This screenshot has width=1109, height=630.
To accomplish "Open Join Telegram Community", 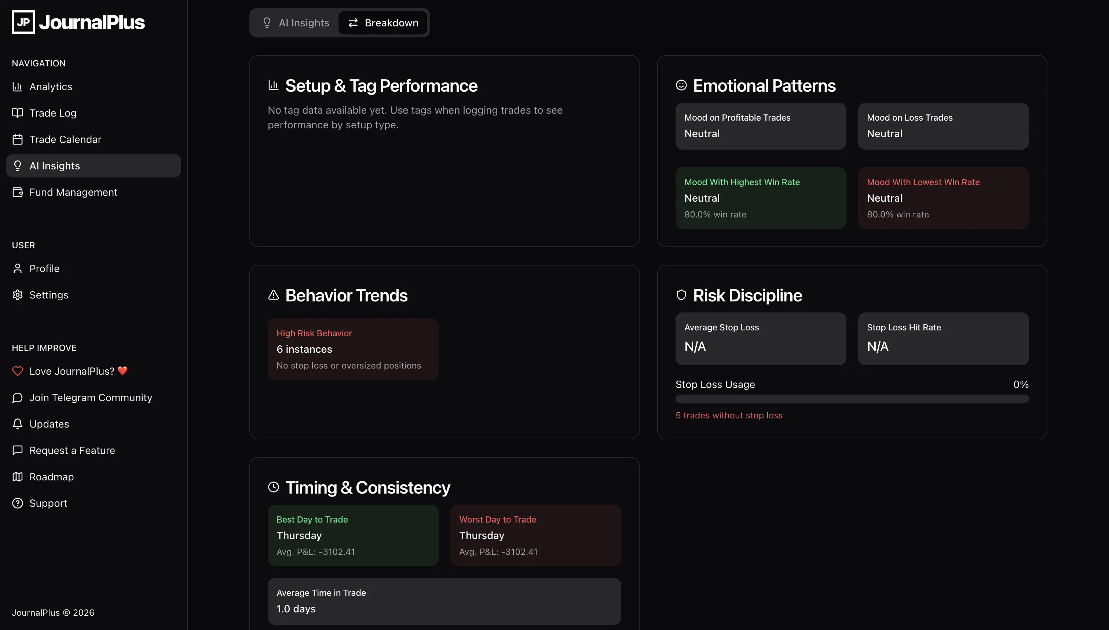I will [91, 397].
